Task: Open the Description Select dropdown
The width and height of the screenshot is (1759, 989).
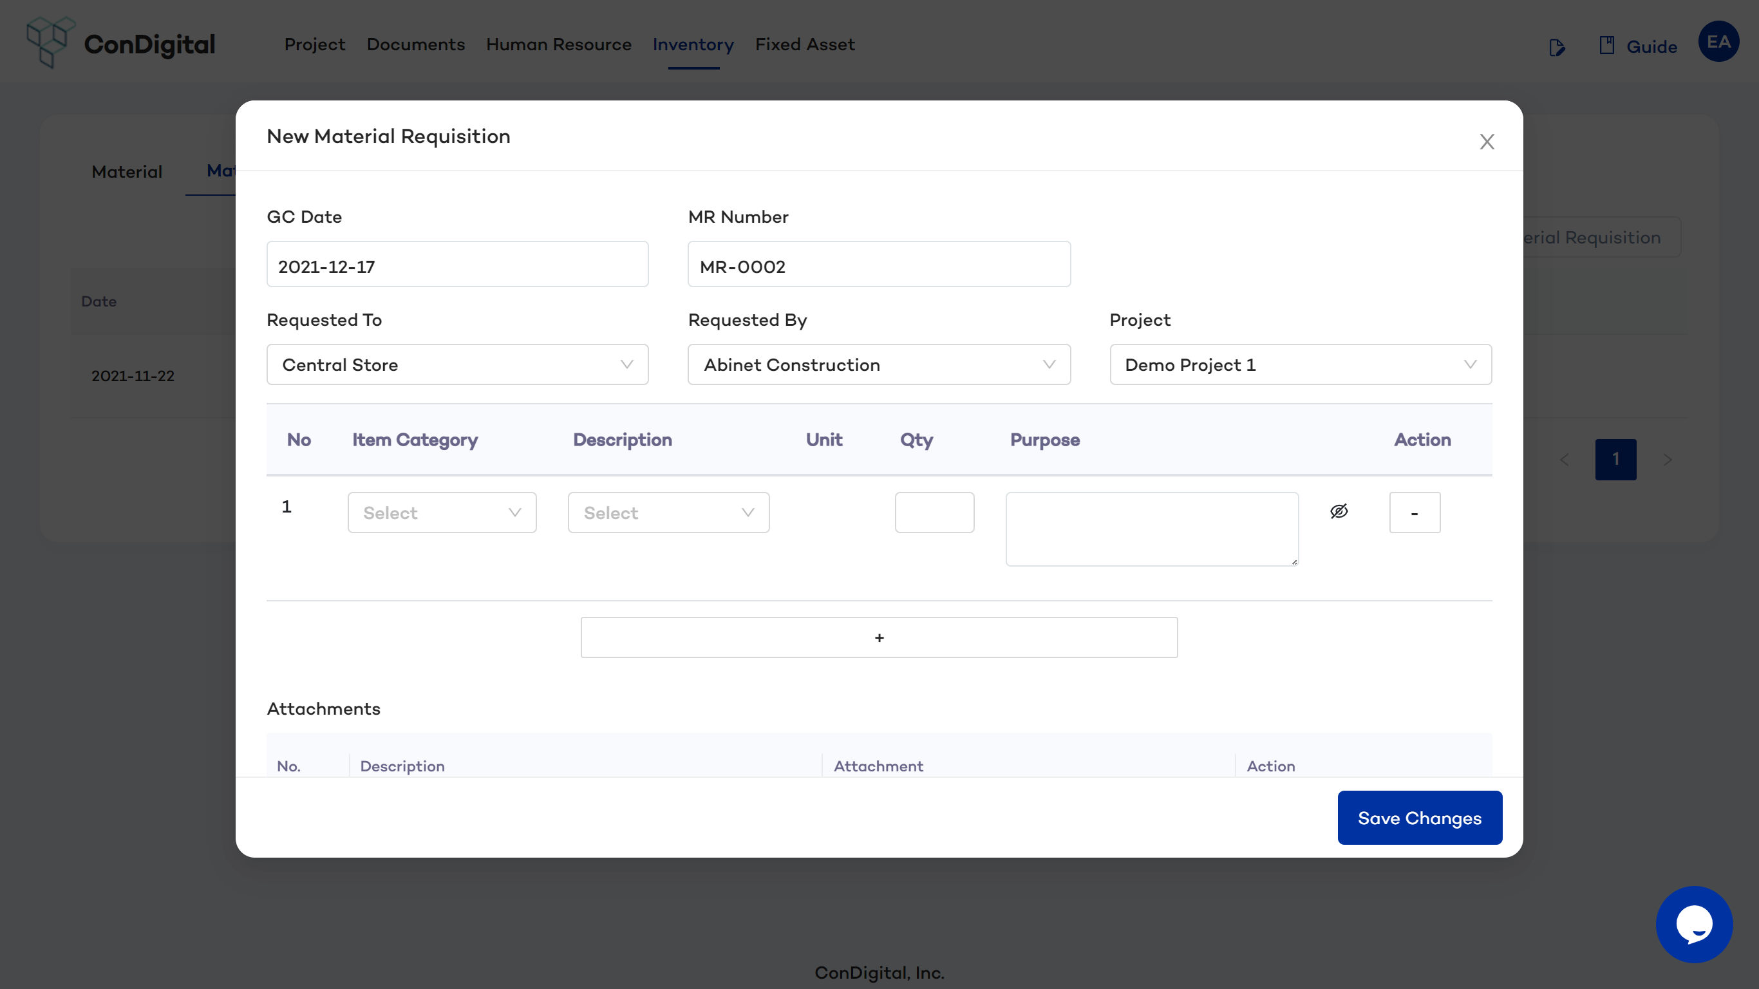Action: pos(668,513)
